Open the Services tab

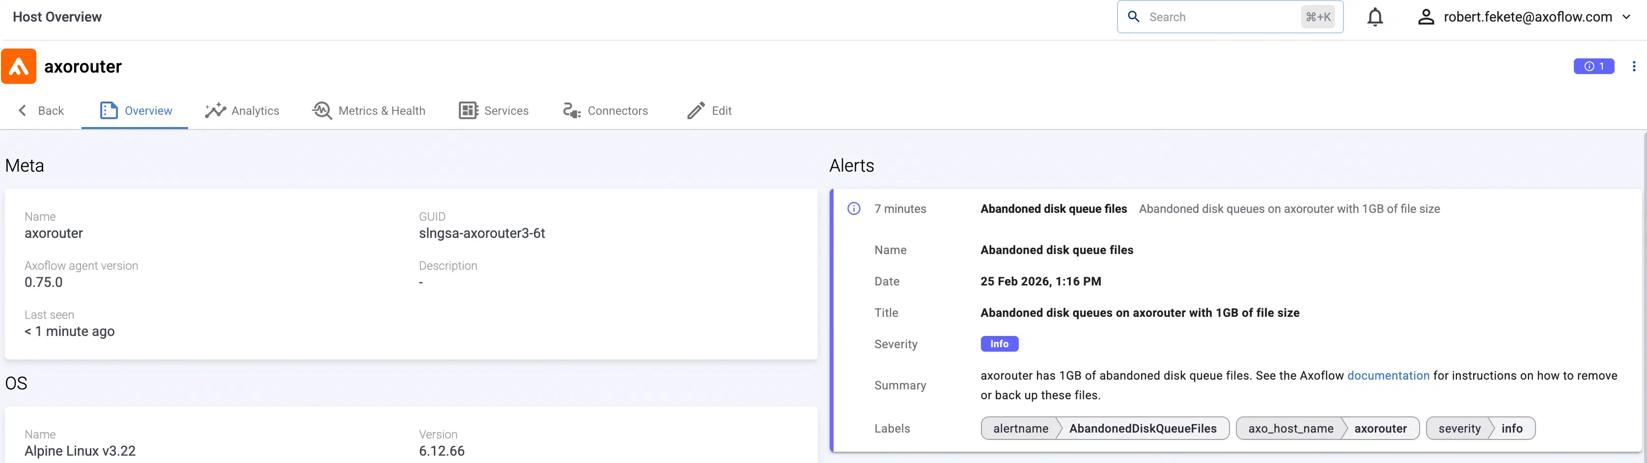coord(494,110)
